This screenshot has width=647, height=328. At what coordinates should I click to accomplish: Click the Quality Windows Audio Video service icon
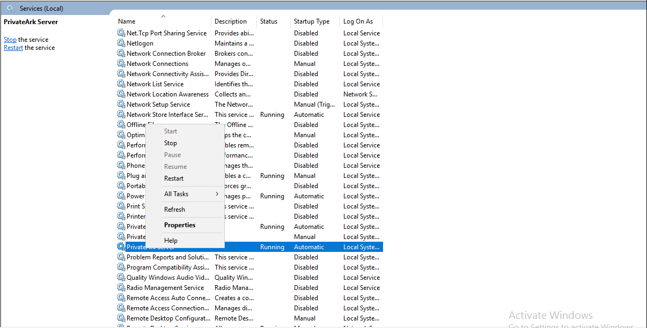click(x=120, y=277)
